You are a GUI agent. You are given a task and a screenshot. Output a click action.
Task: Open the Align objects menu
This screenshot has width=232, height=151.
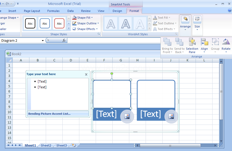[x=204, y=46]
